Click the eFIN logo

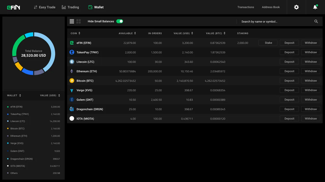pyautogui.click(x=13, y=7)
